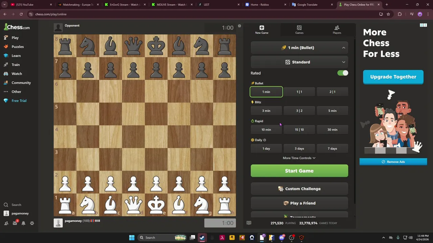Open Watch in the left sidebar
This screenshot has width=433, height=243.
[x=13, y=74]
